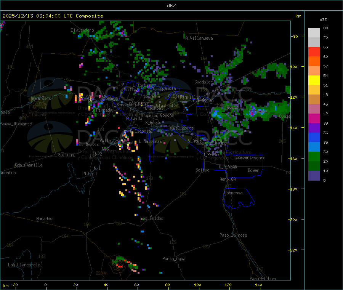The width and height of the screenshot is (343, 290).
Task: Click the A_Villanueva map label
Action: (199, 38)
